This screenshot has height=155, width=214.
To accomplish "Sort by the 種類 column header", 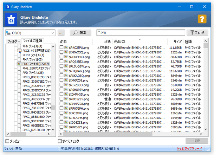I will click(193, 42).
